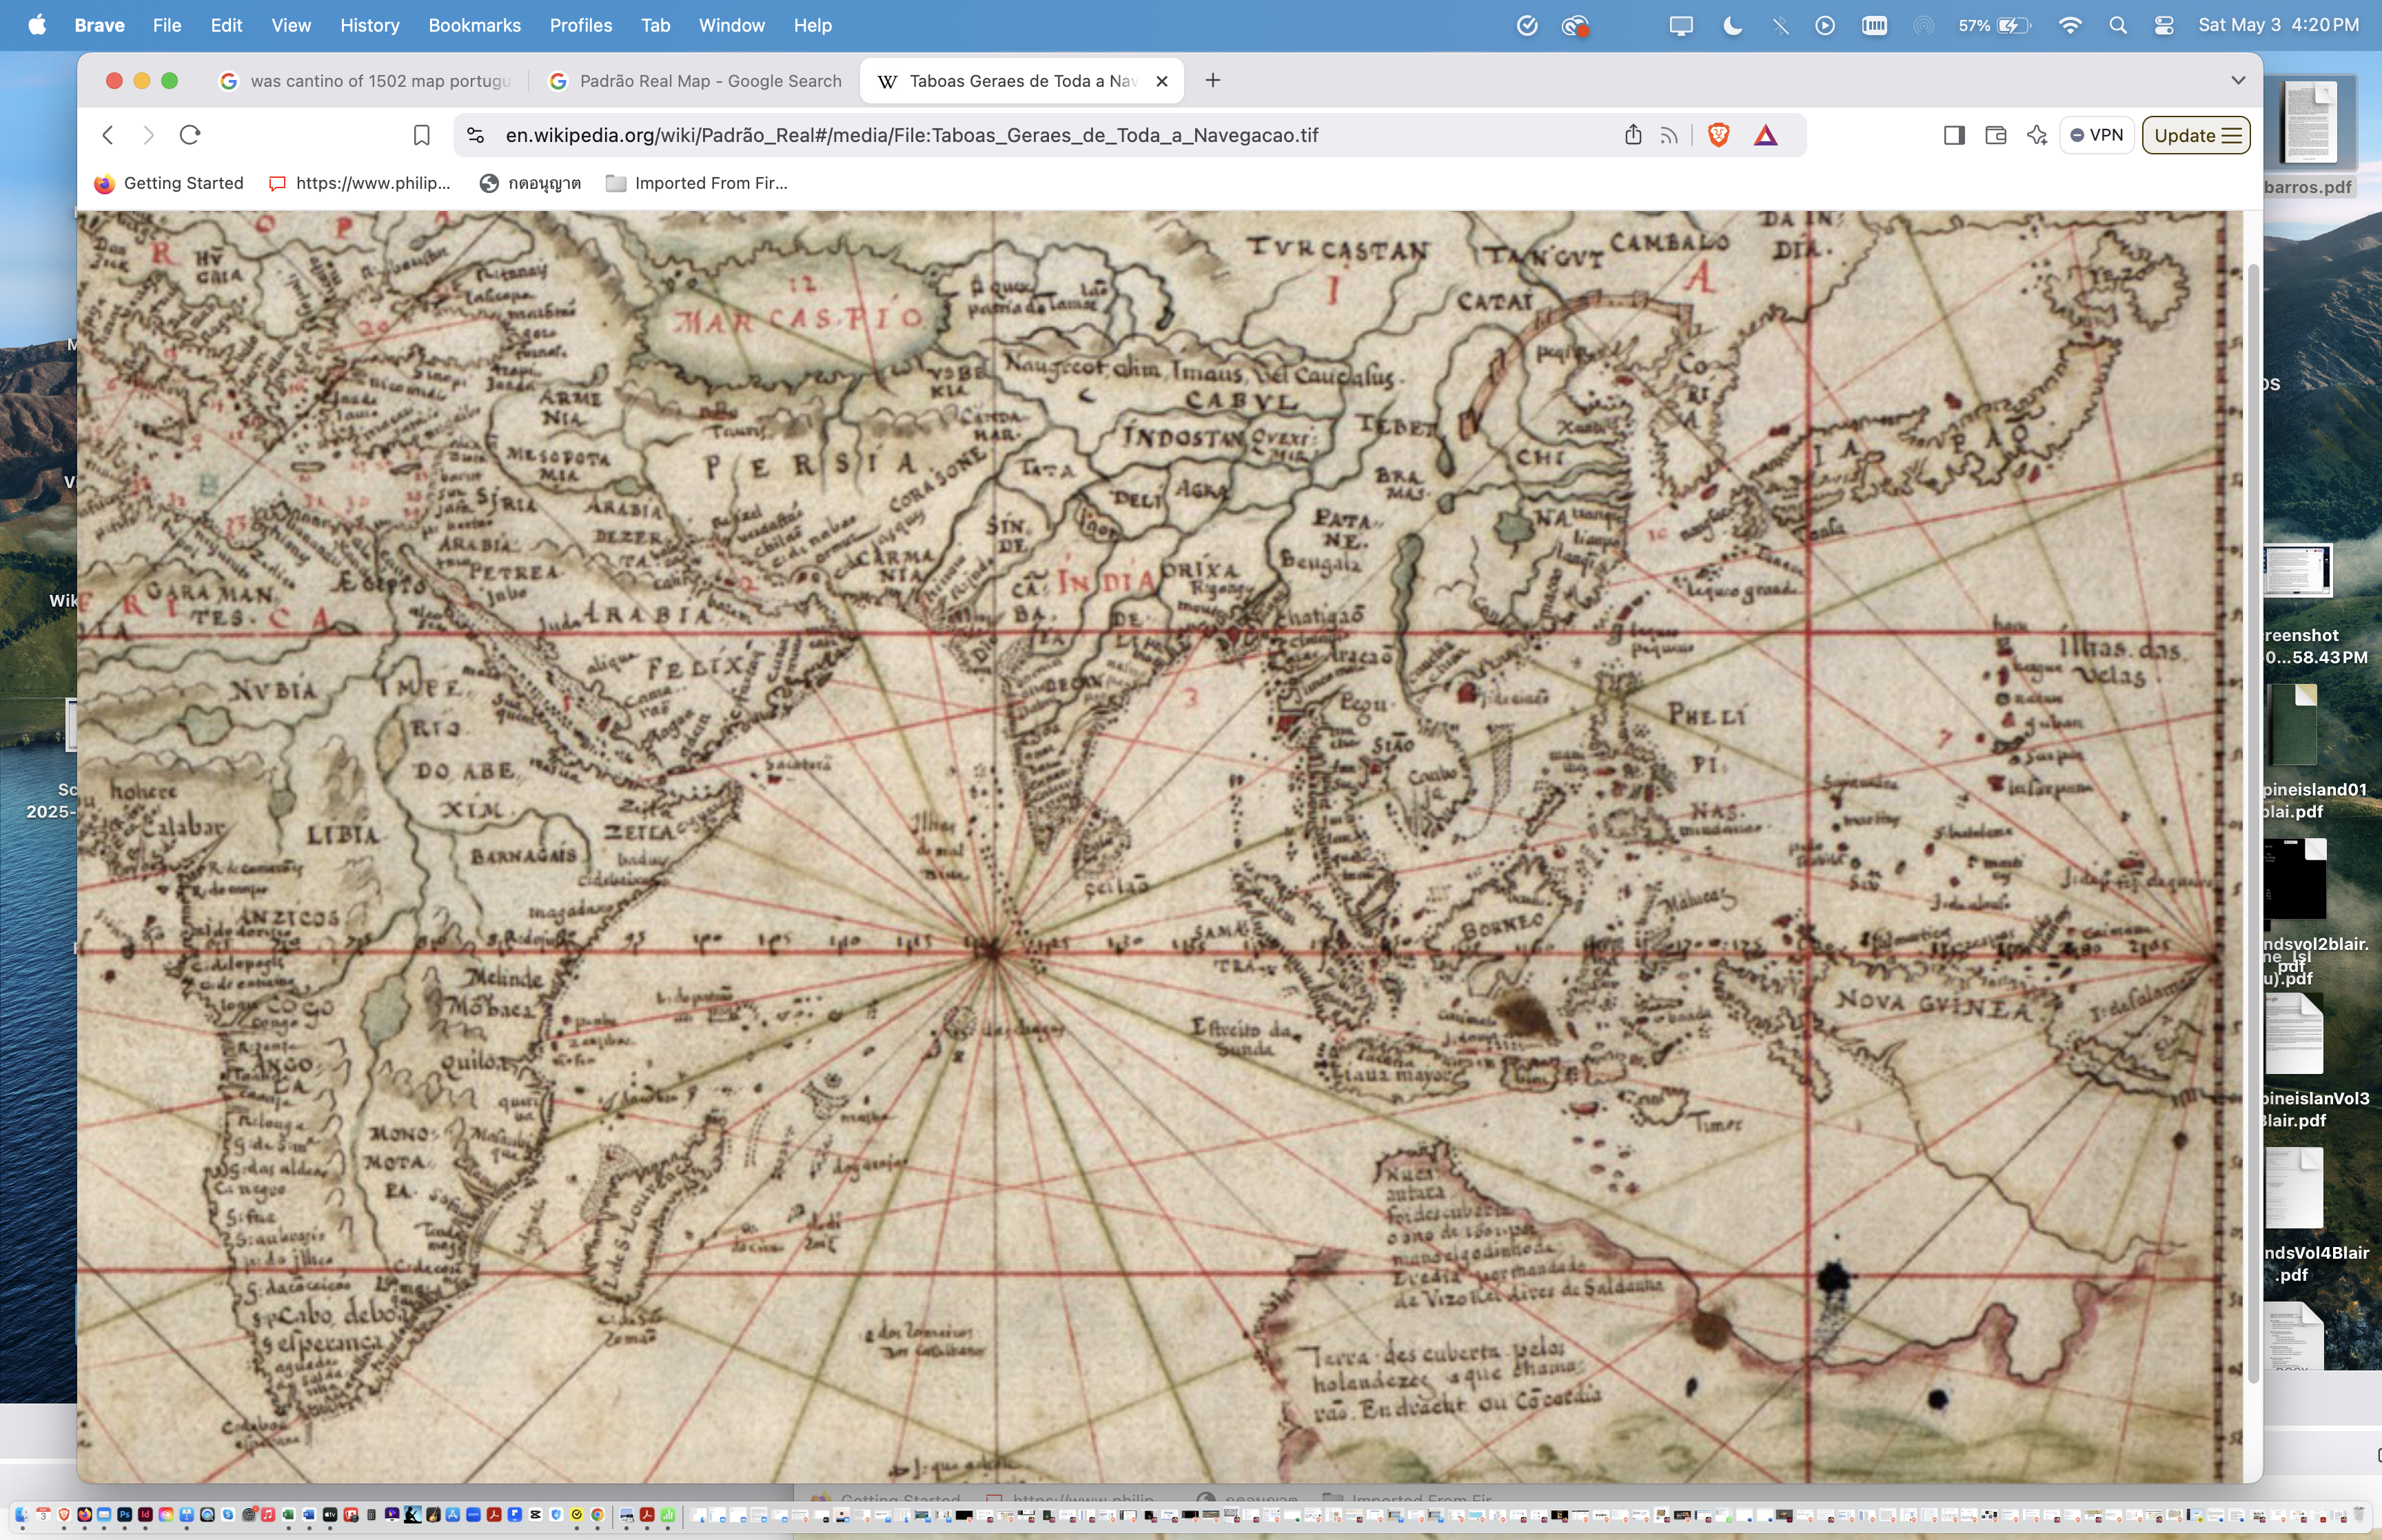Open the Brave application menu
Image resolution: width=2382 pixels, height=1540 pixels.
point(99,25)
